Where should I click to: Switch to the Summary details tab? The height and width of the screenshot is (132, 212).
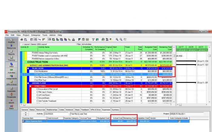[x=115, y=110]
